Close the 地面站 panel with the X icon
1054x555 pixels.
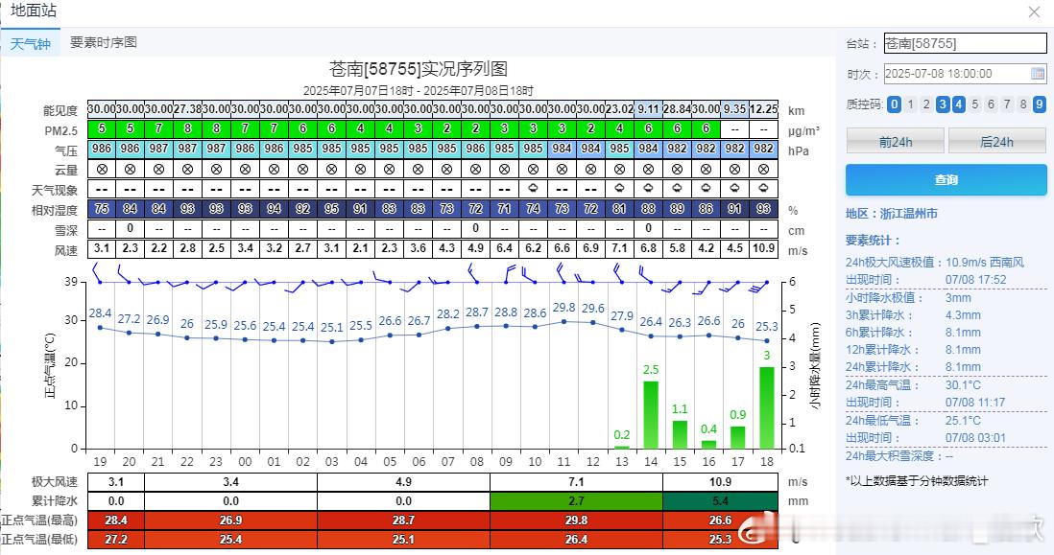coord(1035,12)
